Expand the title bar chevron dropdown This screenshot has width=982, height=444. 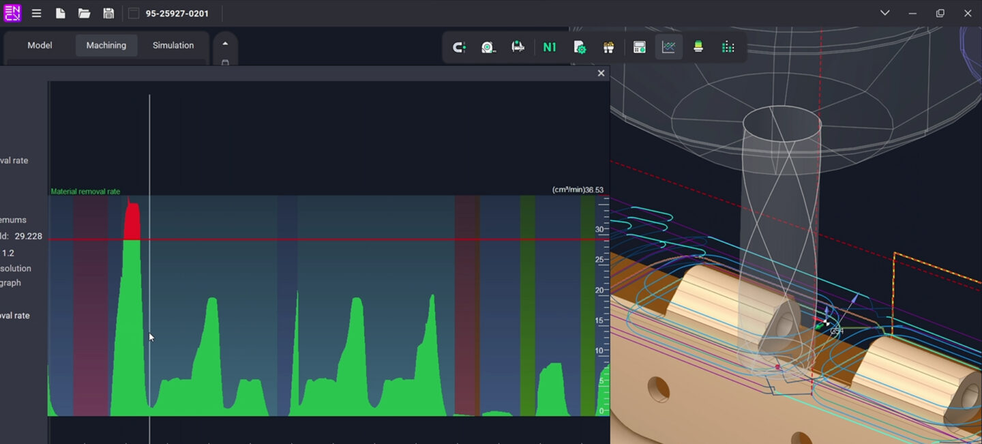[x=884, y=13]
